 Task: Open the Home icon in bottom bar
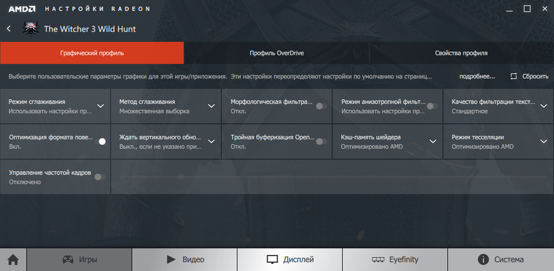coord(13,259)
